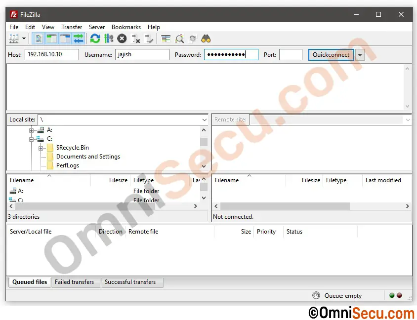This screenshot has width=417, height=320.
Task: Click FileZilla title bar logo
Action: (13, 14)
